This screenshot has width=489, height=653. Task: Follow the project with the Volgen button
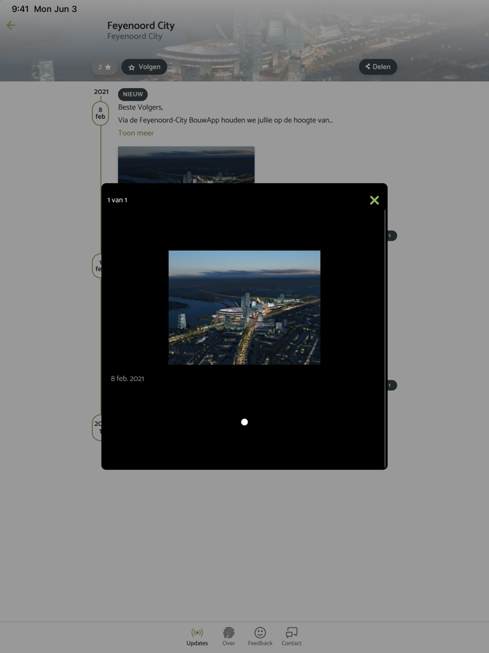(144, 67)
